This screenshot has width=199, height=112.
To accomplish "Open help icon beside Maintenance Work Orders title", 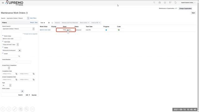I will tap(27, 13).
